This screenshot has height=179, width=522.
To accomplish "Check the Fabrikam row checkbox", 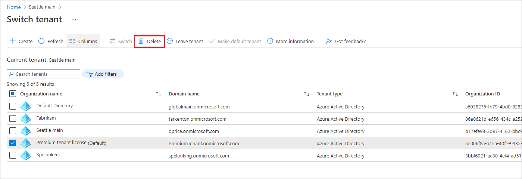I will [x=13, y=118].
